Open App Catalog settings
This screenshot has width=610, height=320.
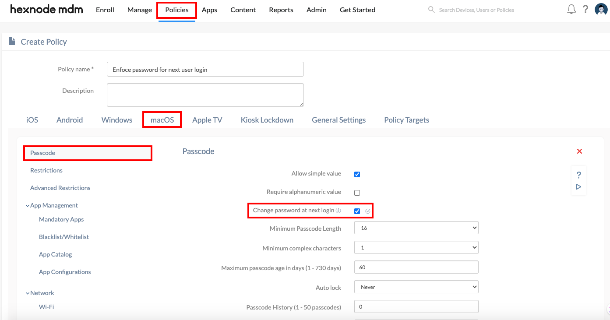pyautogui.click(x=55, y=254)
